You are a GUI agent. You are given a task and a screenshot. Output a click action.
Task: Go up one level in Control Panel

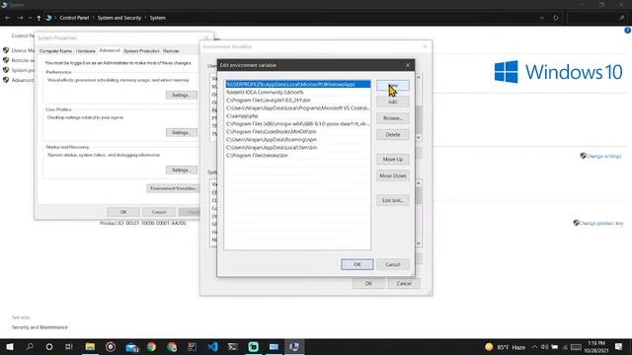[x=39, y=18]
